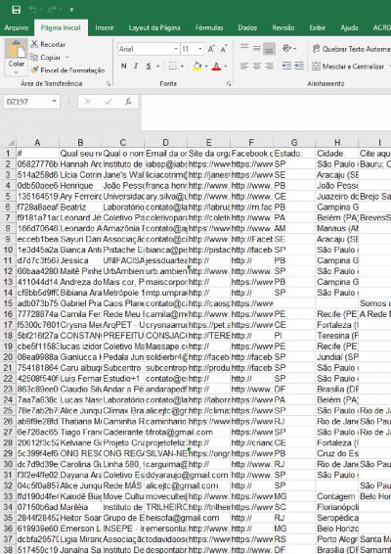
Task: Select row 15 header
Action: click(x=8, y=303)
